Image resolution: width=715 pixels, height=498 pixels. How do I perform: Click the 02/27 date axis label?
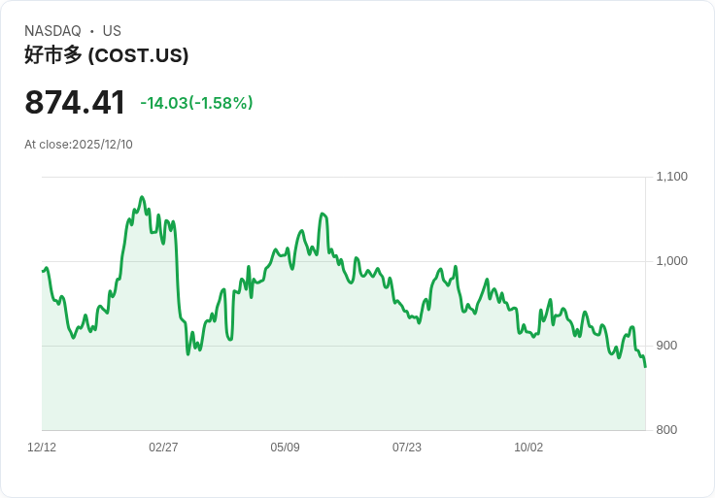click(x=163, y=447)
